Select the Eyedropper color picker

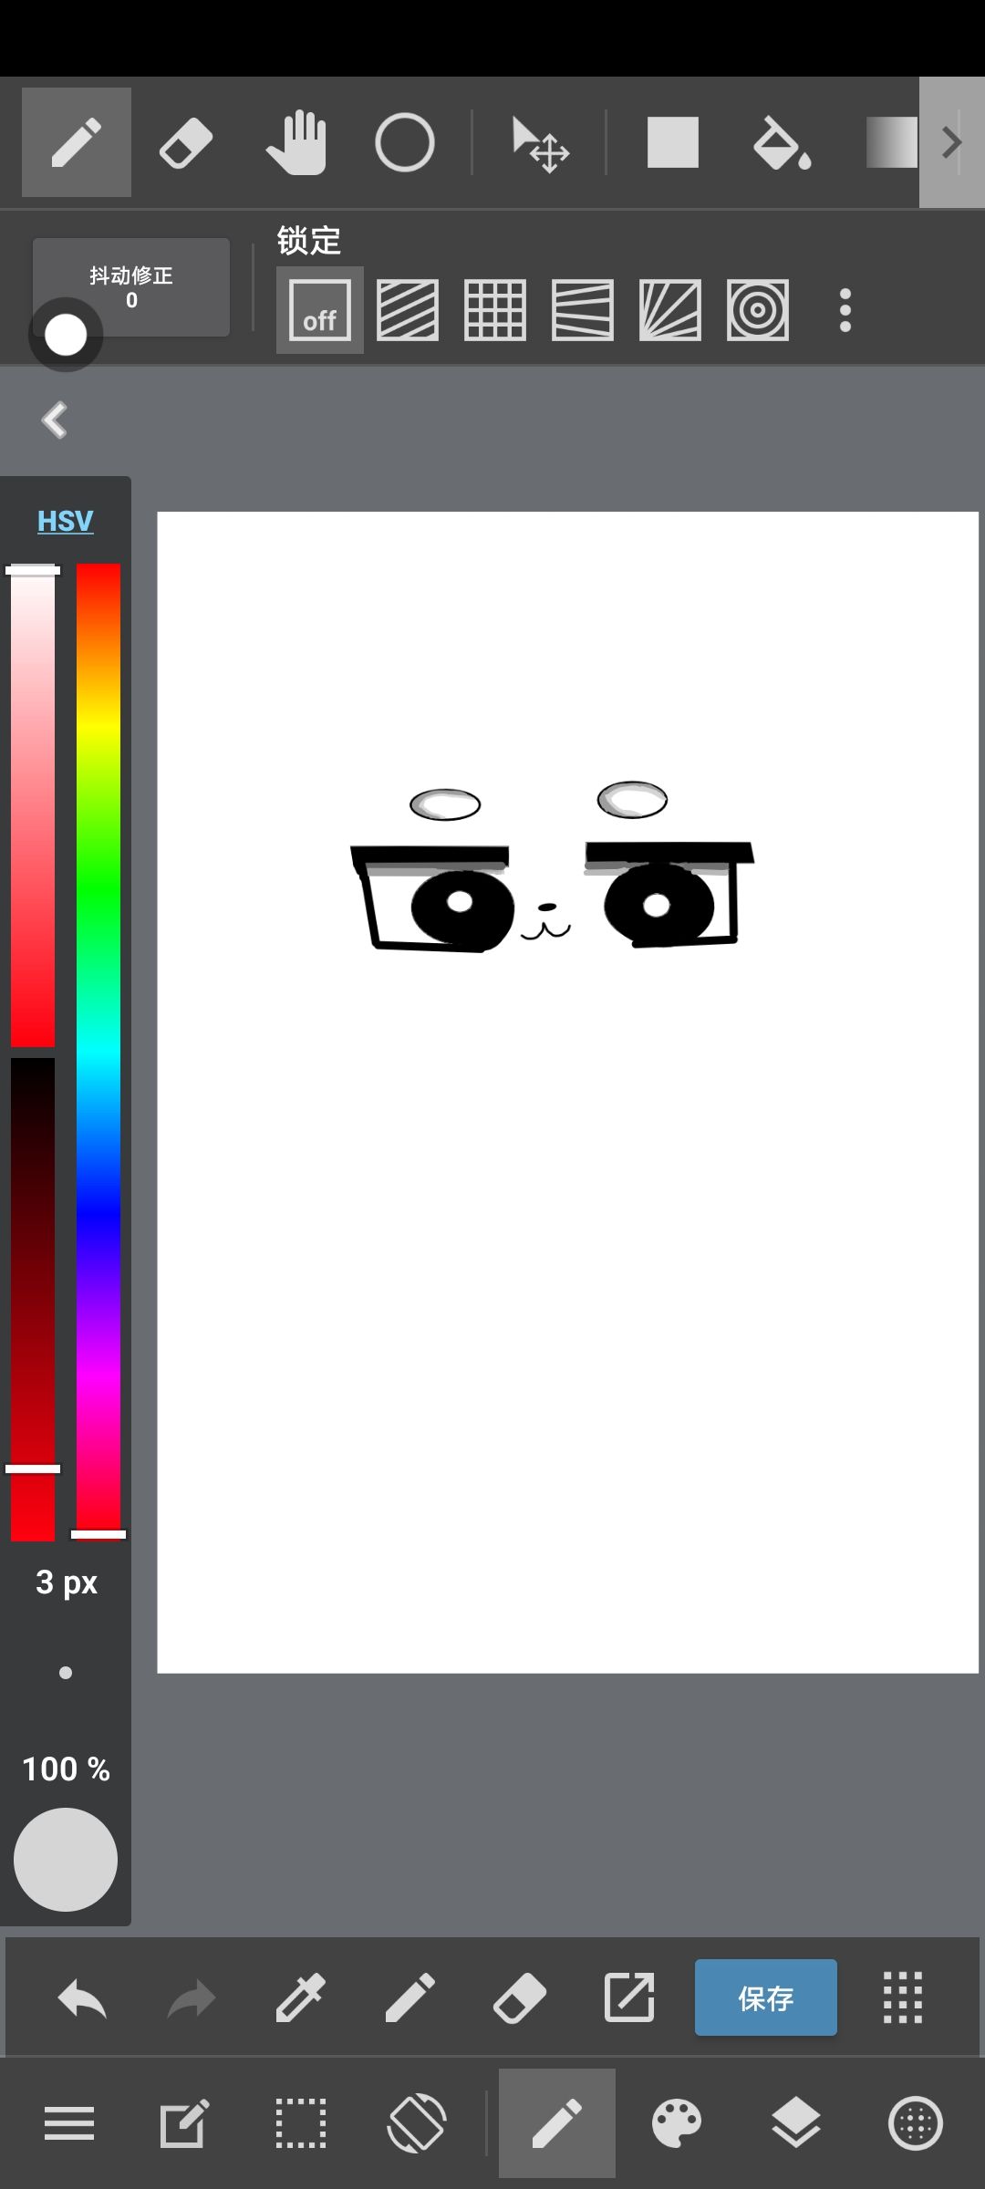click(x=301, y=1997)
